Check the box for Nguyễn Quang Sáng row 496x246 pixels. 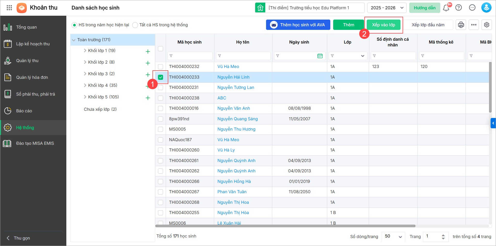point(161,119)
